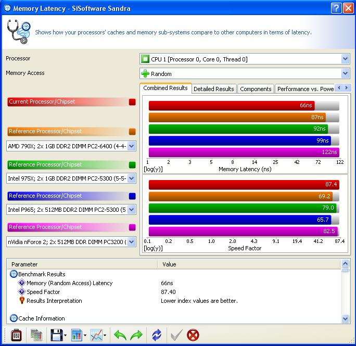Click the Benchmark Results clock icon

pyautogui.click(x=14, y=274)
